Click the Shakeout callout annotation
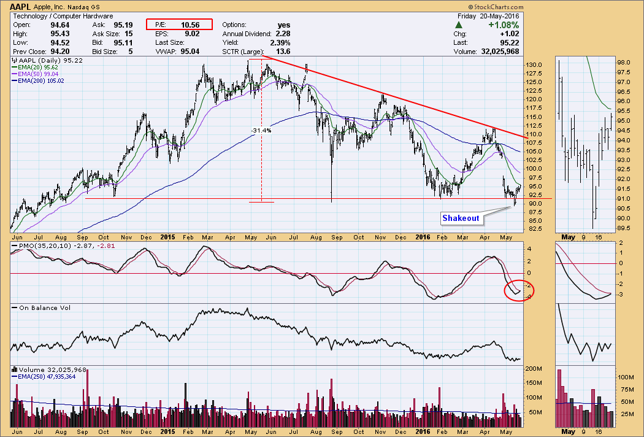The image size is (644, 437). tap(461, 217)
